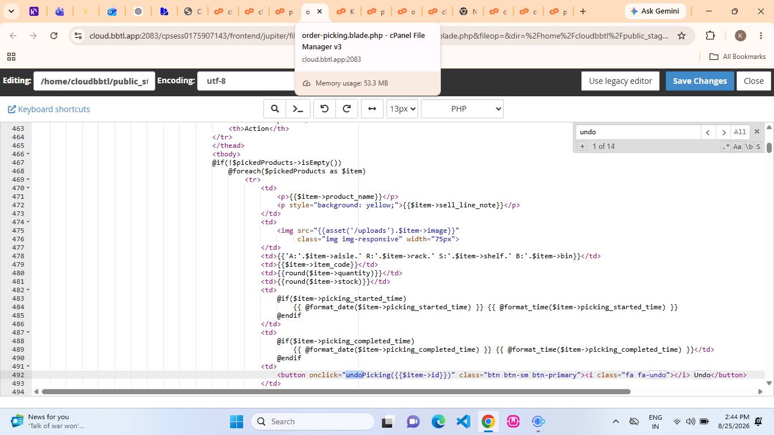This screenshot has width=774, height=435.
Task: Click the horizontal scrollbar of editor
Action: [x=336, y=391]
